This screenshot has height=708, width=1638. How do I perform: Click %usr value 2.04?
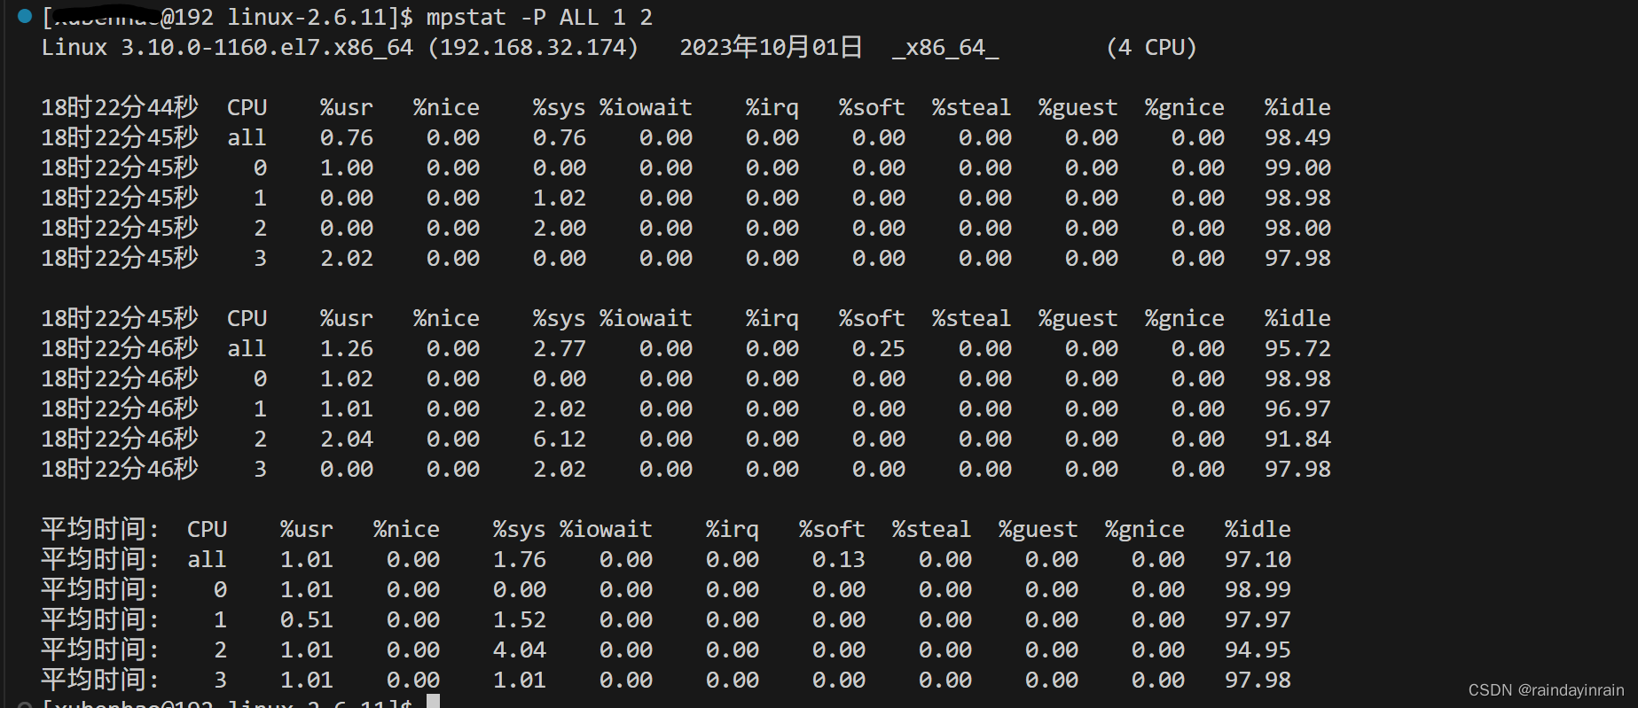[347, 439]
